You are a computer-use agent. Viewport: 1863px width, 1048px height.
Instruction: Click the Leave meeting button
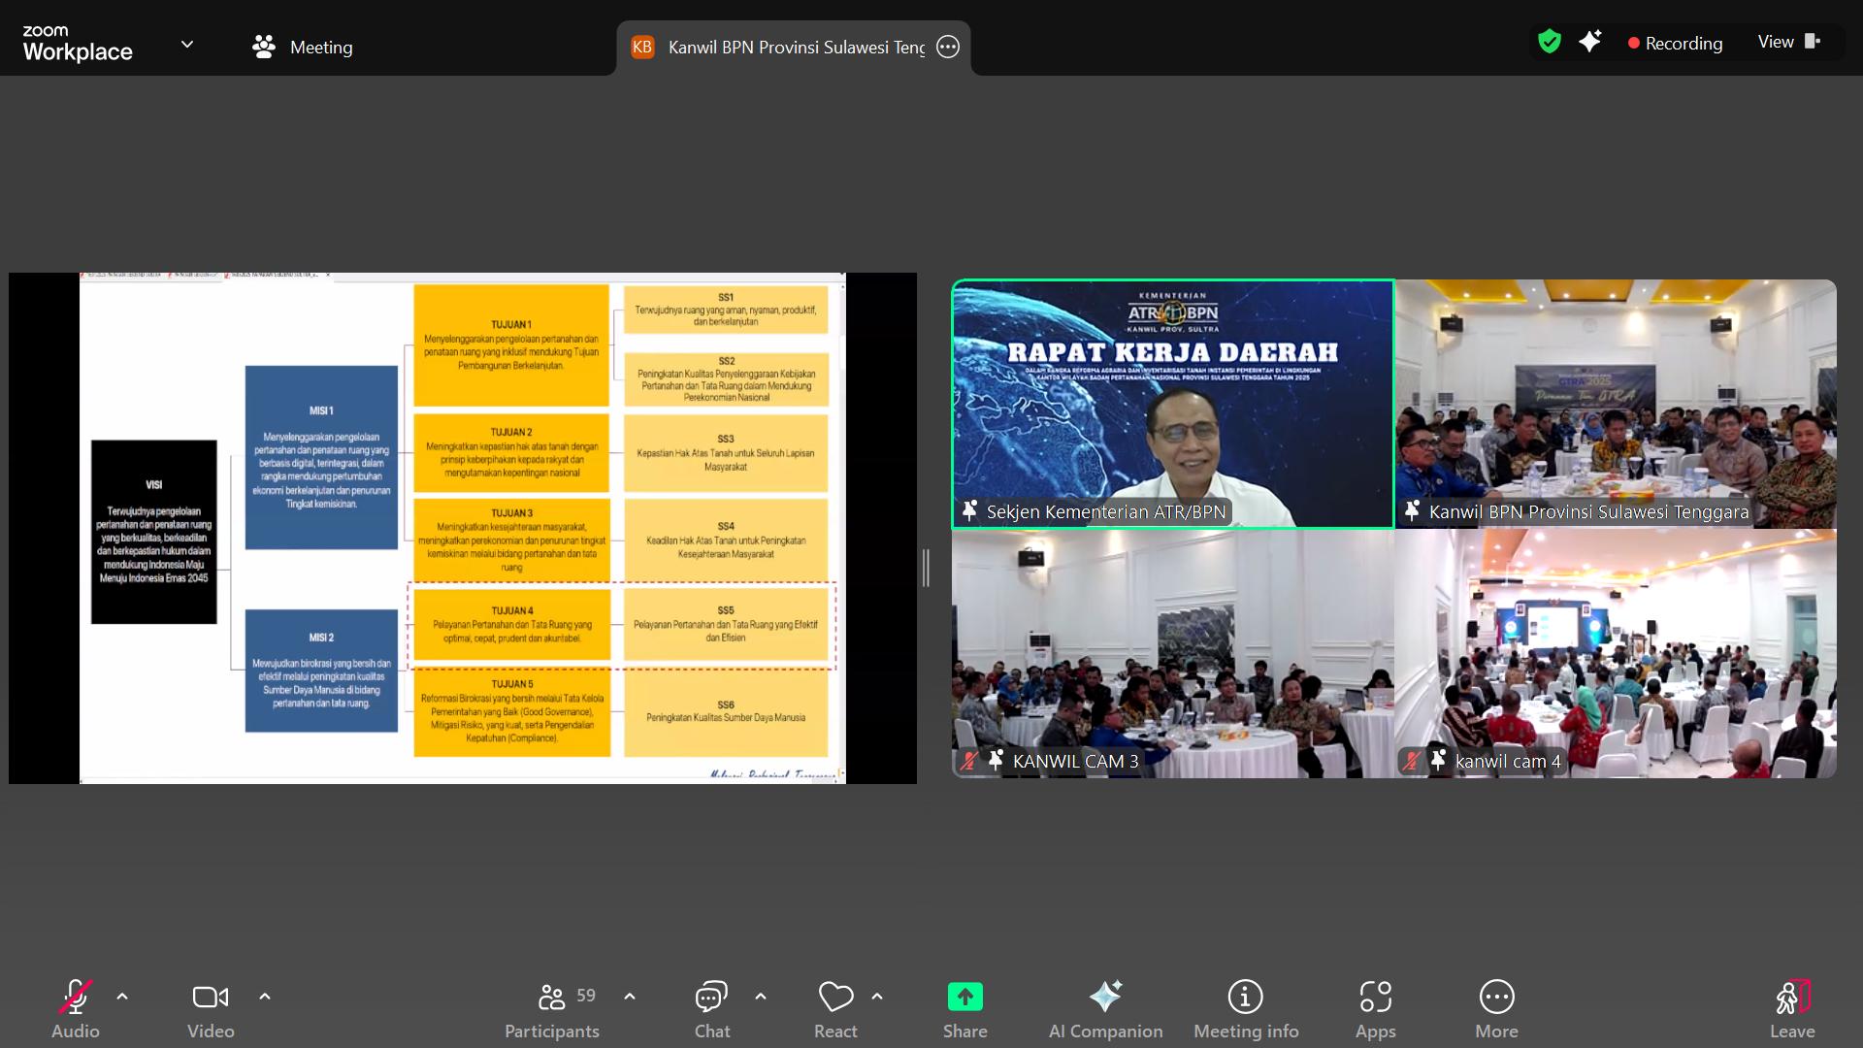point(1791,997)
